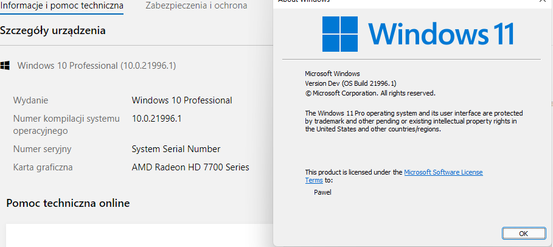
Task: Click the Pomoc techniczna online heading
Action: click(x=68, y=203)
